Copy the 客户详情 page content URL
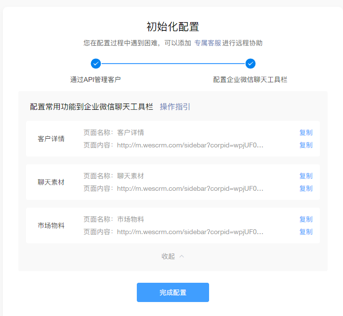 (x=306, y=145)
